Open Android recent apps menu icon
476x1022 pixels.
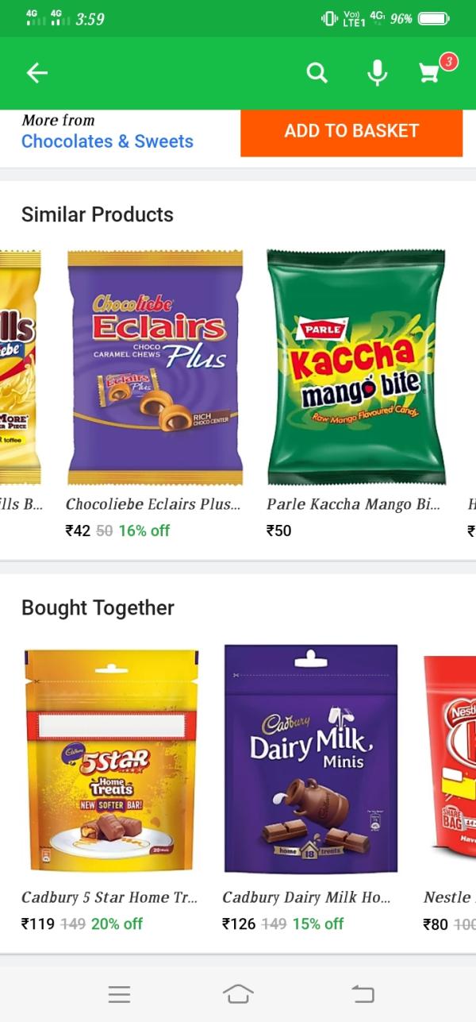(119, 993)
